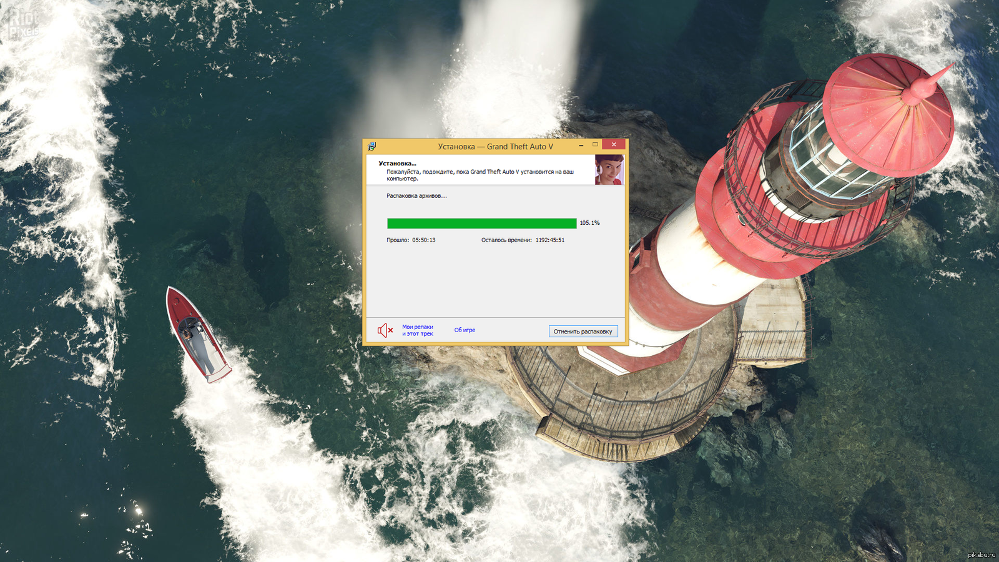Viewport: 999px width, 562px height.
Task: Click the 'Установка — Grand Theft Auto V' title
Action: tap(495, 147)
